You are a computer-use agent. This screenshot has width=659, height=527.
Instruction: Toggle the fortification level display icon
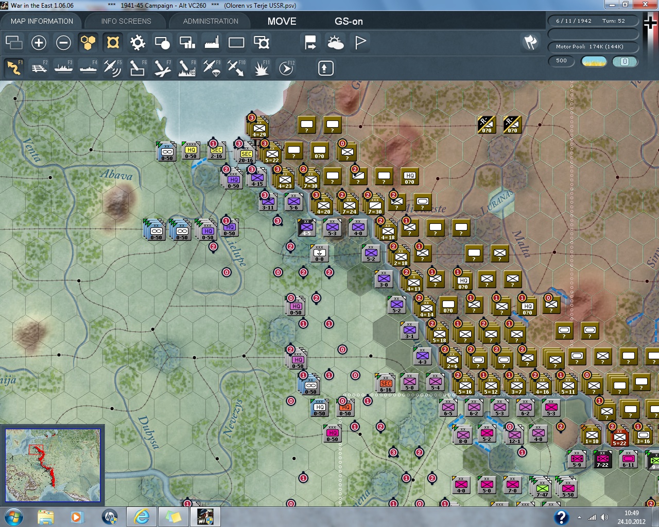(x=113, y=42)
